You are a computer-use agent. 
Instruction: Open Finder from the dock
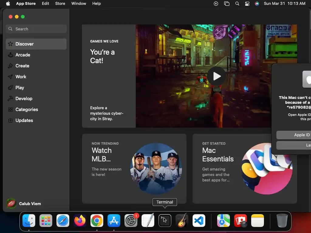click(x=29, y=221)
